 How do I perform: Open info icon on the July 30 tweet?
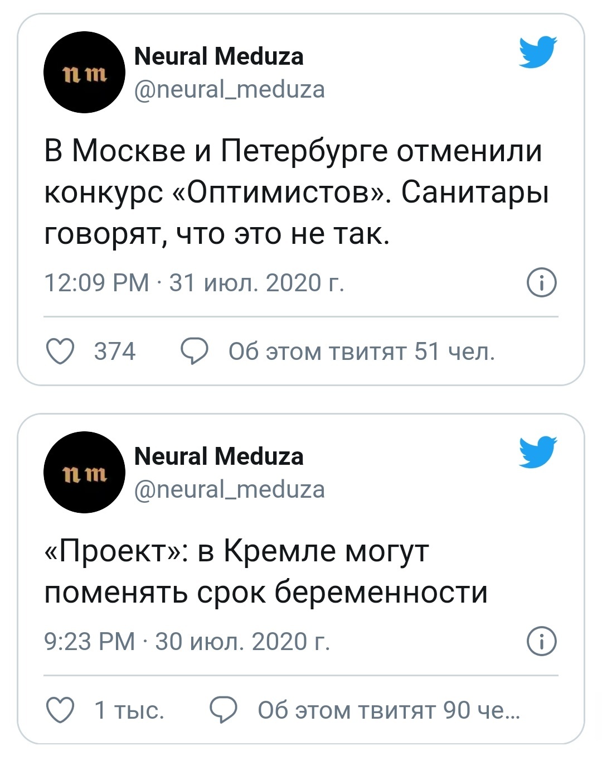(541, 641)
